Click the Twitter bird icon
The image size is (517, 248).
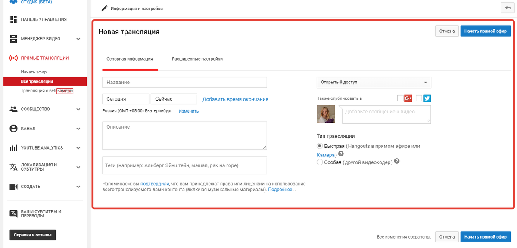[x=427, y=98]
